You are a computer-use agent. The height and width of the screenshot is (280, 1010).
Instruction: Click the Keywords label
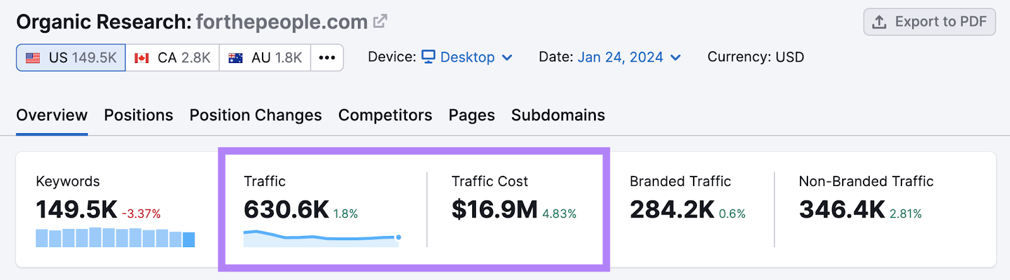tap(68, 182)
